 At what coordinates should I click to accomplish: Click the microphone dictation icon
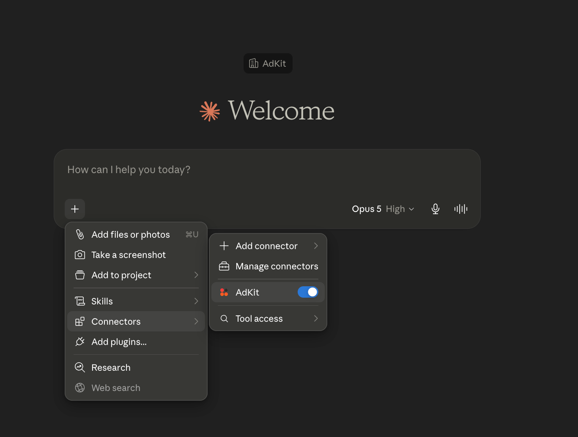click(x=436, y=209)
